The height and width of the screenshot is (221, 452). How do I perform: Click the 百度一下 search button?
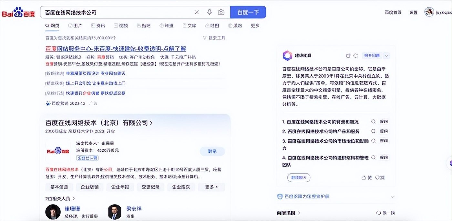(x=248, y=12)
